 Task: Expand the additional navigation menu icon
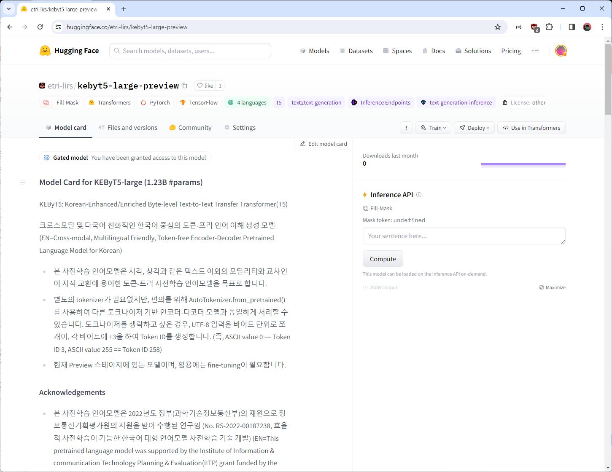click(x=535, y=51)
